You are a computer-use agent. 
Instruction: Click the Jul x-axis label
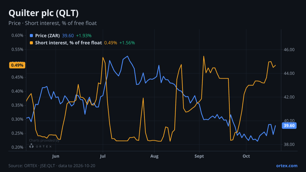(103, 156)
